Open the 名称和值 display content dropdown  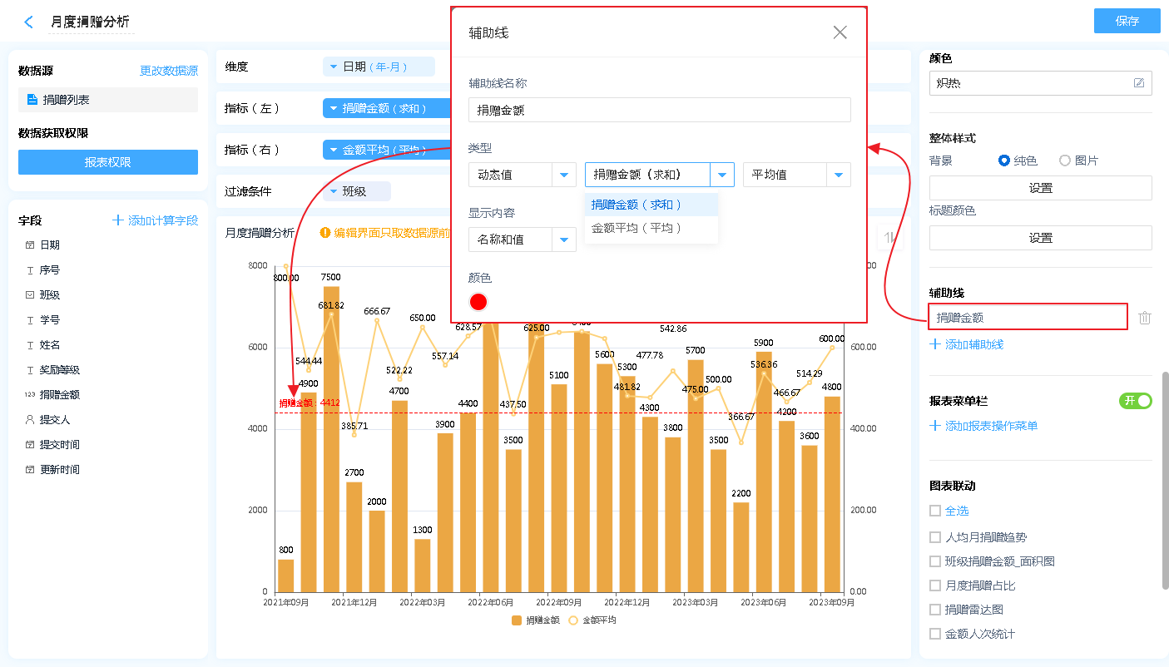pyautogui.click(x=564, y=240)
